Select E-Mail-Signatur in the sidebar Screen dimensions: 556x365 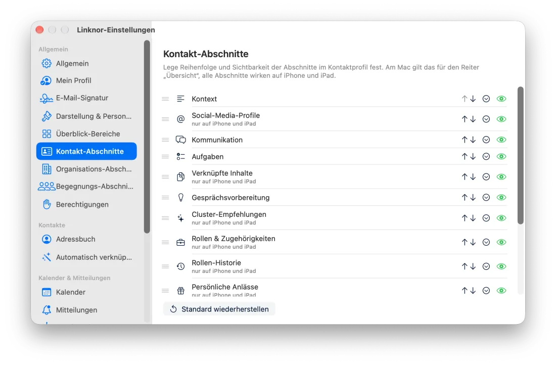(x=86, y=98)
